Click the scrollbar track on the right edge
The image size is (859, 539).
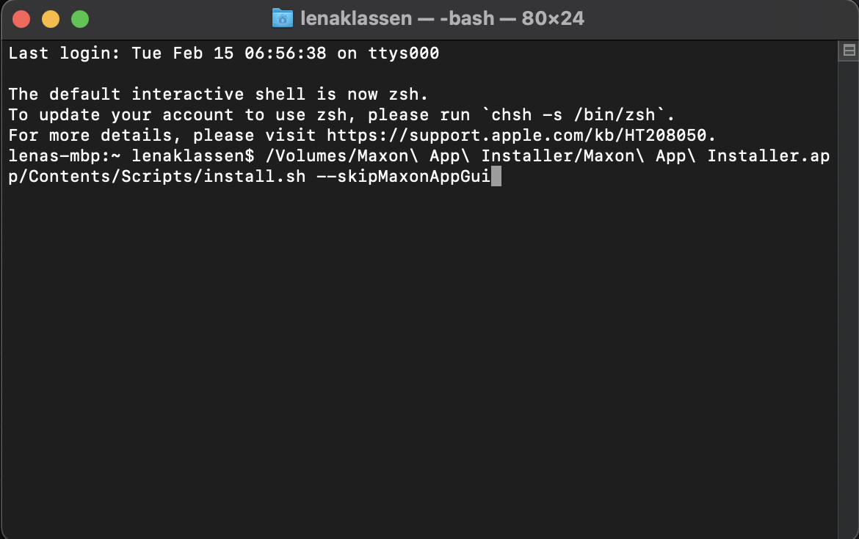848,293
